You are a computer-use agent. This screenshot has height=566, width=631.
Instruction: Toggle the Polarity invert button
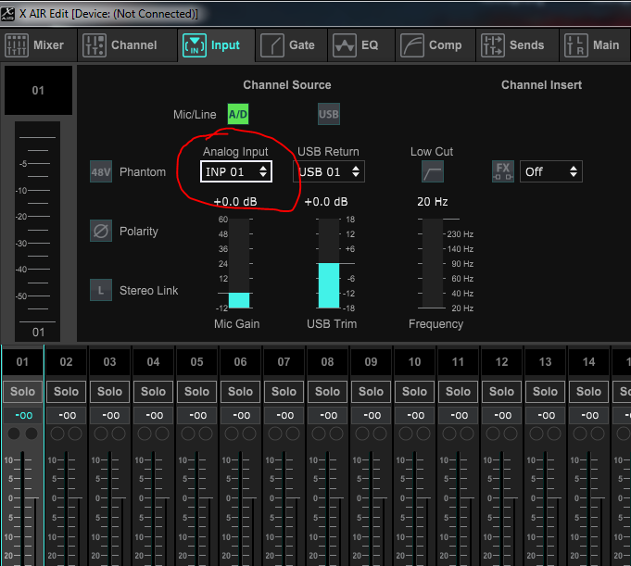point(101,231)
